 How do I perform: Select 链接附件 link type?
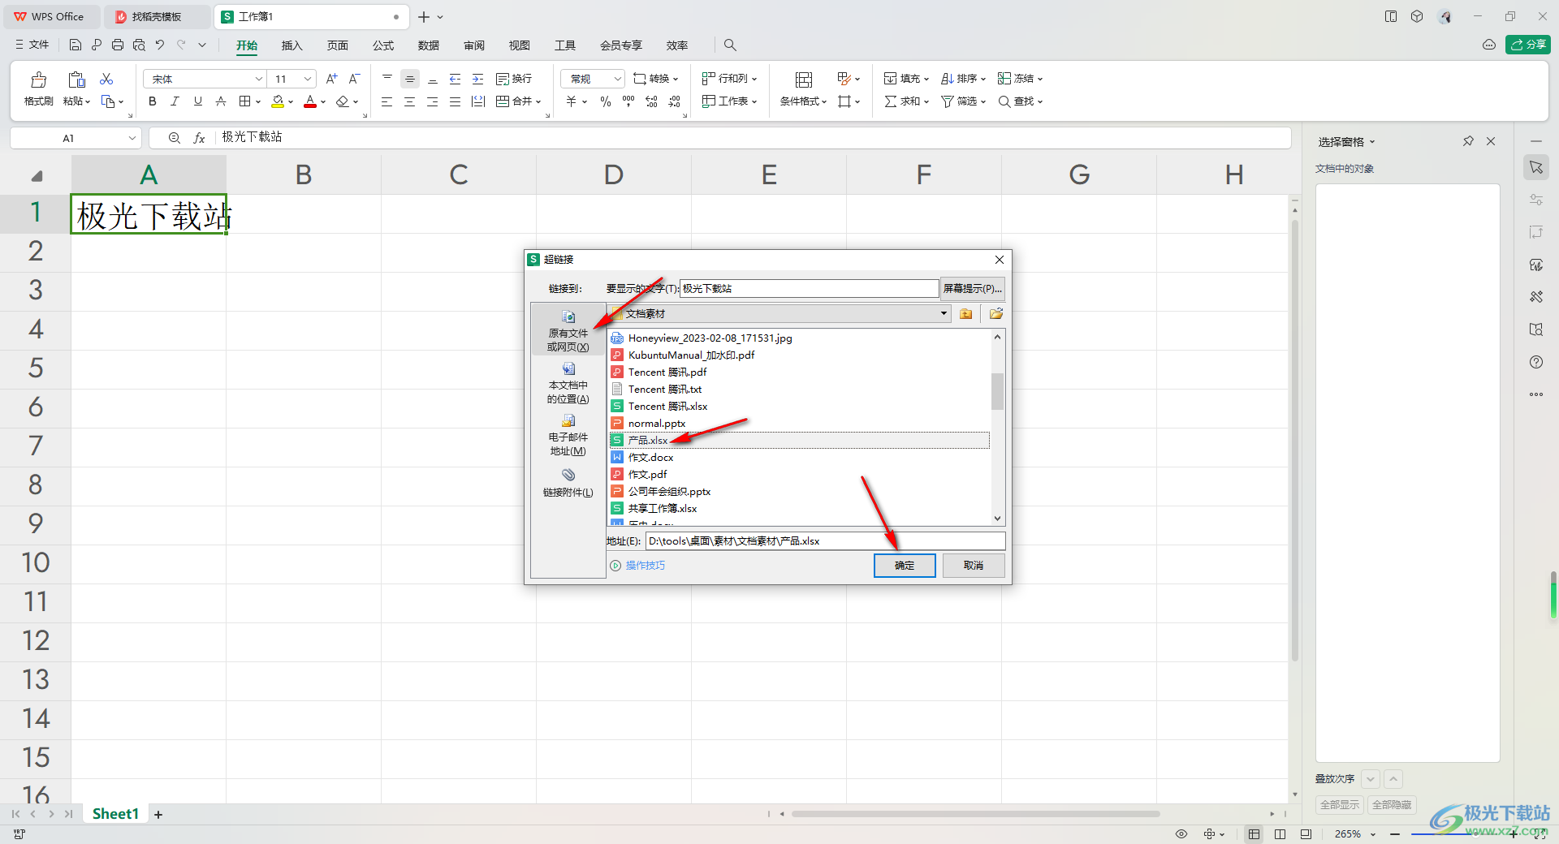point(568,483)
